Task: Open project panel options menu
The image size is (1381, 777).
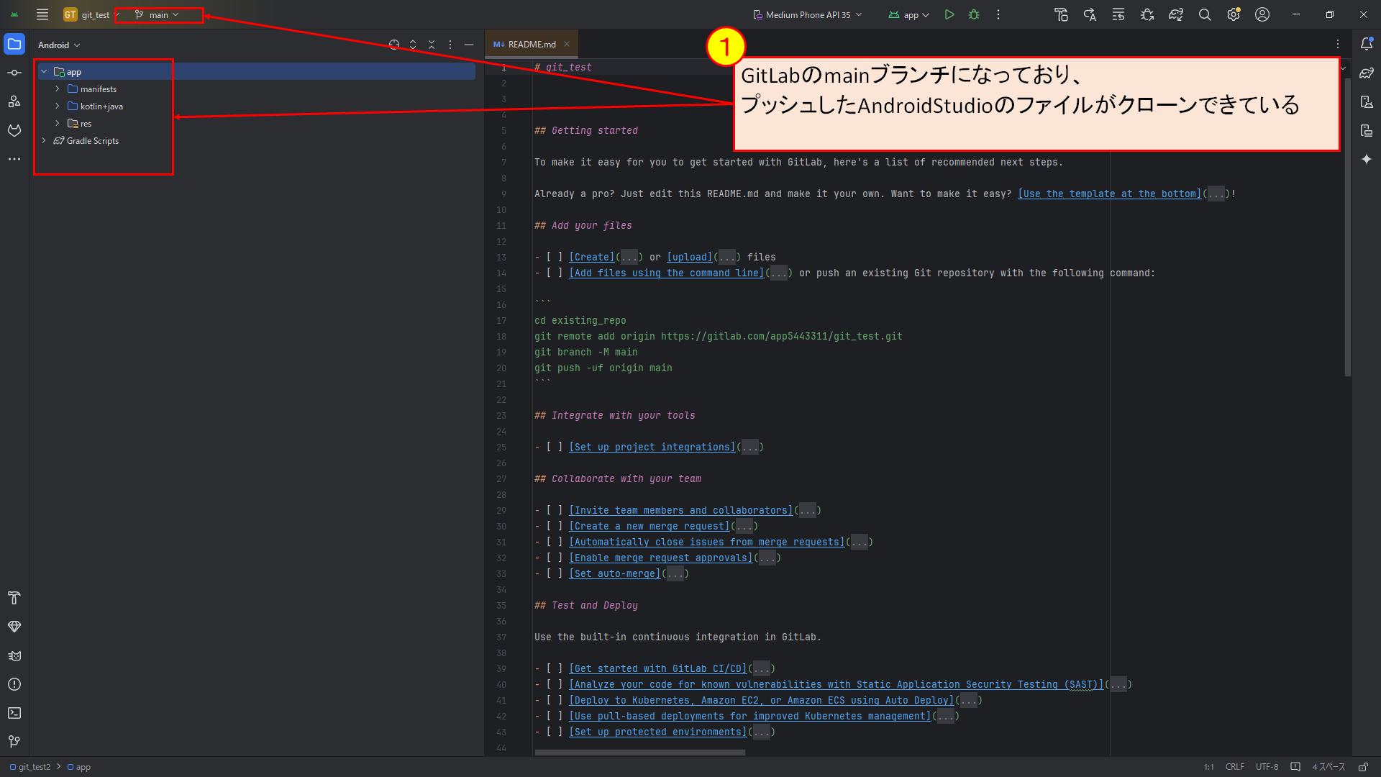Action: (x=450, y=45)
